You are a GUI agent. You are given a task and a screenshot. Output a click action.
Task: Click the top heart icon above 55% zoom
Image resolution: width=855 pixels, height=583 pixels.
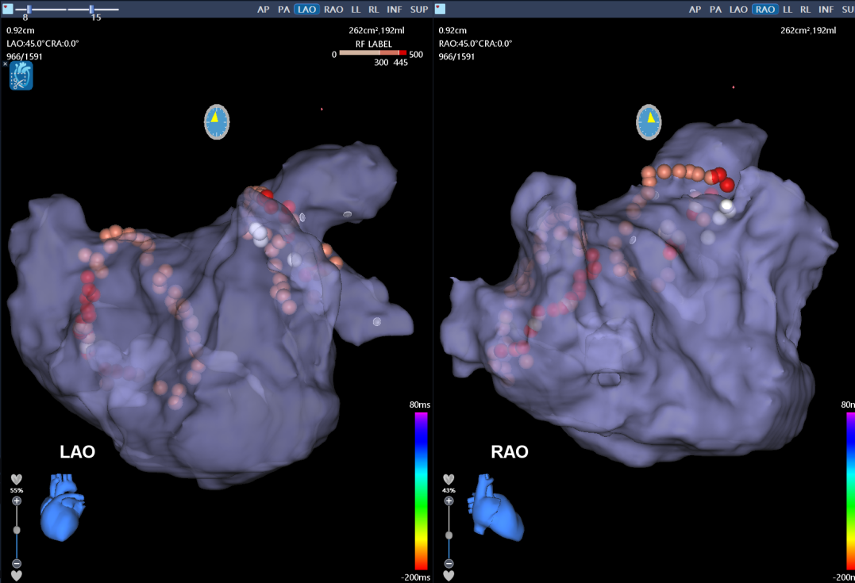17,479
